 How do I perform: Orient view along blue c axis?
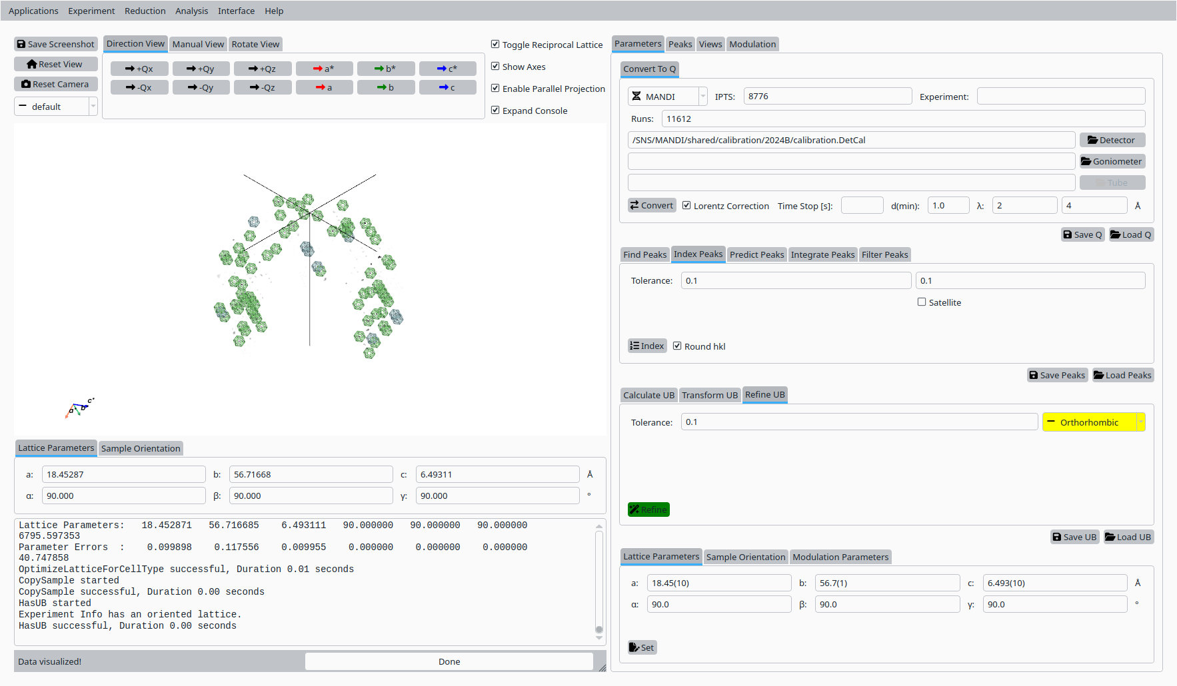447,87
